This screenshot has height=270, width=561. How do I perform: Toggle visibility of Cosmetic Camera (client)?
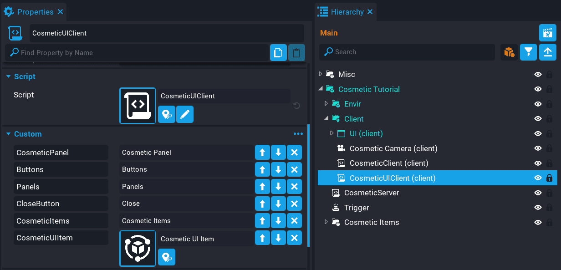[538, 148]
